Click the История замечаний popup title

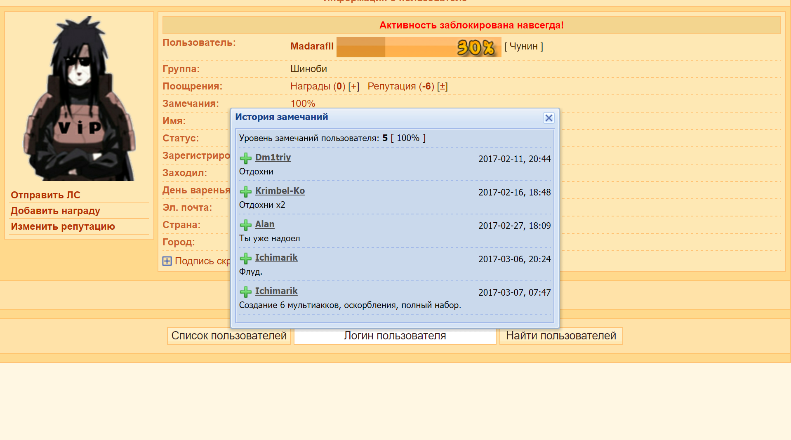pyautogui.click(x=282, y=117)
